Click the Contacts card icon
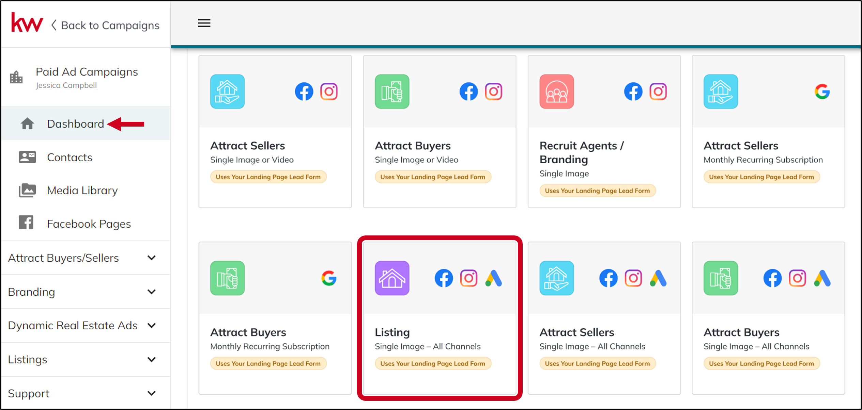Viewport: 862px width, 410px height. [x=27, y=157]
